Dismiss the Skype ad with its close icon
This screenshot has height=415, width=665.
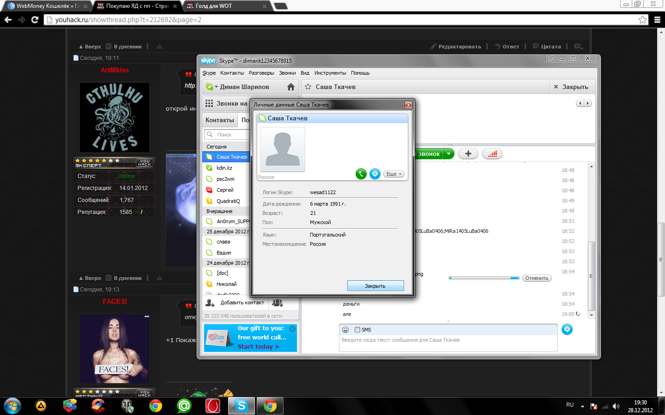coord(292,329)
